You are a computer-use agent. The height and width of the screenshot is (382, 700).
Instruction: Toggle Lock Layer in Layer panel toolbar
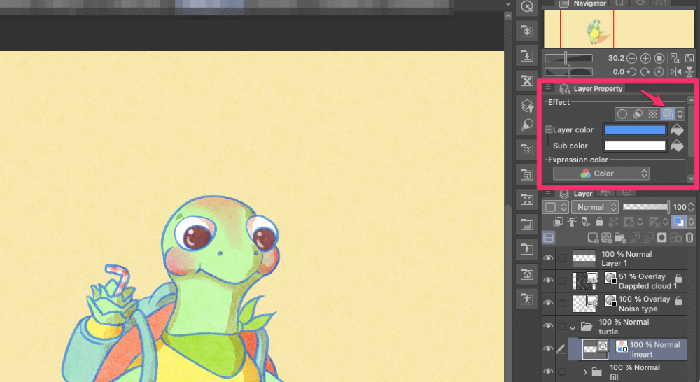[599, 222]
